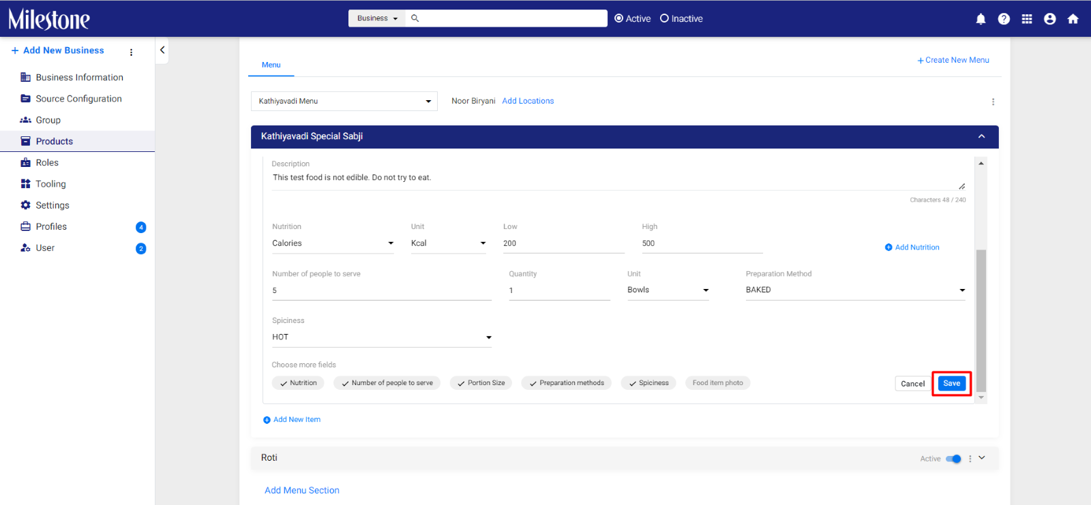
Task: Open the notifications bell
Action: [981, 19]
